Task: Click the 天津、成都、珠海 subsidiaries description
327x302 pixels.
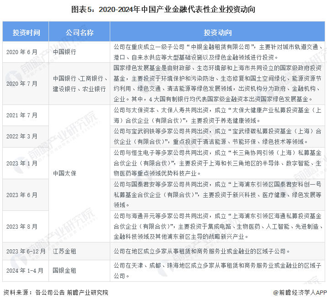Action: point(217,271)
